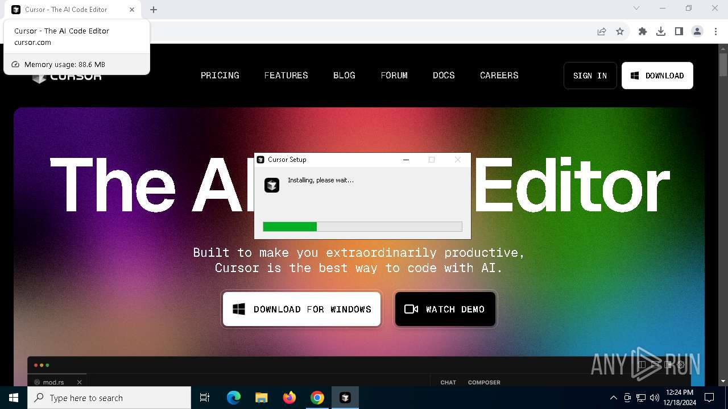The image size is (728, 409).
Task: Open the Windows Start menu
Action: click(x=14, y=398)
